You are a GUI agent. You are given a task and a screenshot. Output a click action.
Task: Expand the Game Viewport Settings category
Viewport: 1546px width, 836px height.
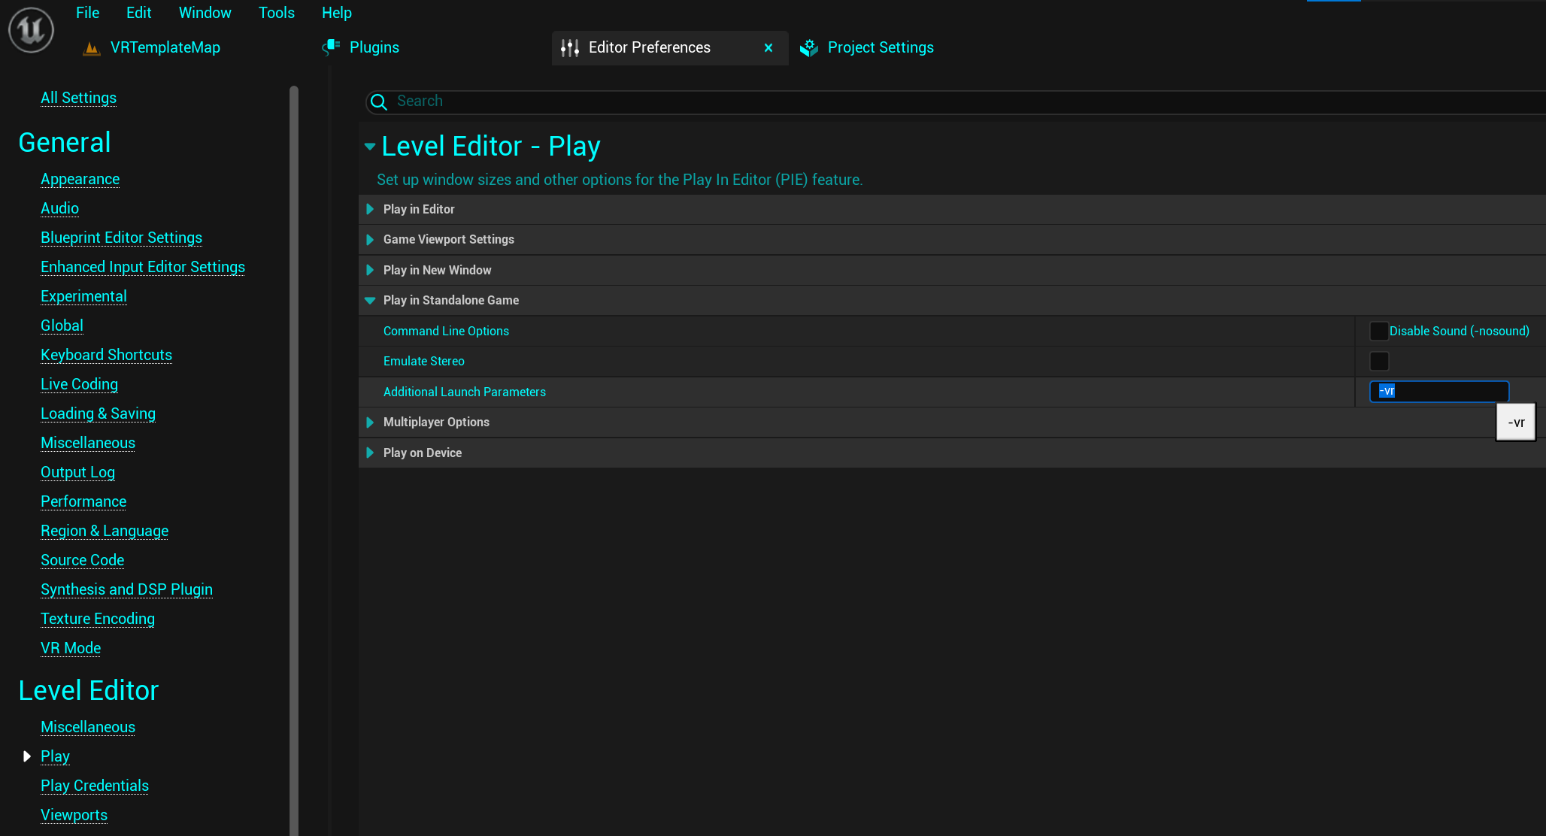click(x=370, y=239)
